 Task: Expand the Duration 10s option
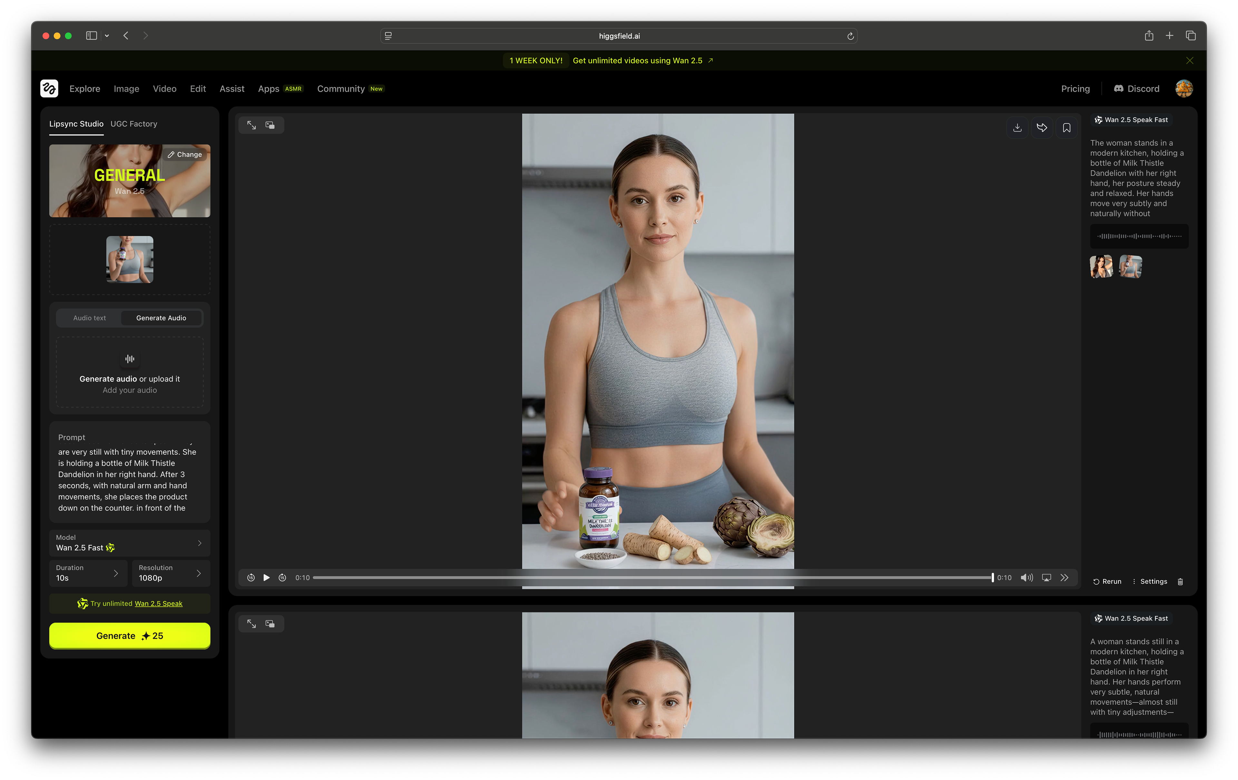88,573
